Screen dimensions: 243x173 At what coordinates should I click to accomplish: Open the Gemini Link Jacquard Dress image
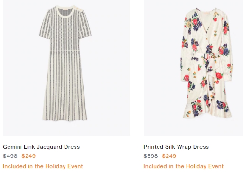(66, 68)
